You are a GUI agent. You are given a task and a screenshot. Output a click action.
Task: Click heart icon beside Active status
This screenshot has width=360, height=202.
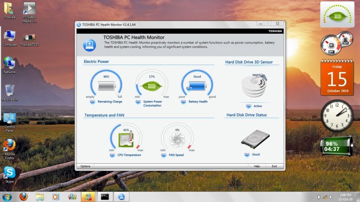(249, 106)
